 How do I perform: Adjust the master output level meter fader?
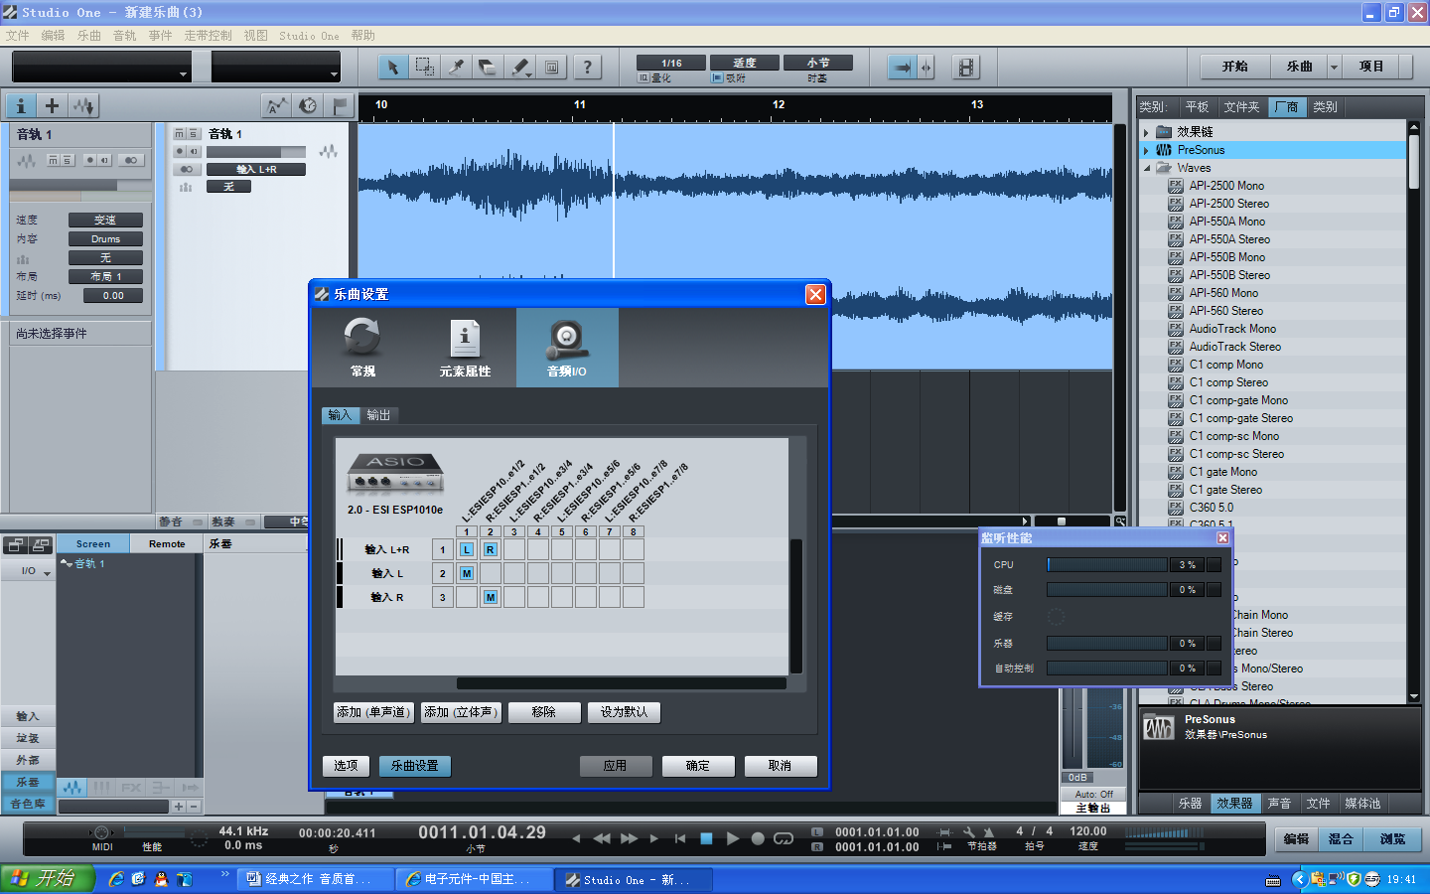pyautogui.click(x=1073, y=730)
